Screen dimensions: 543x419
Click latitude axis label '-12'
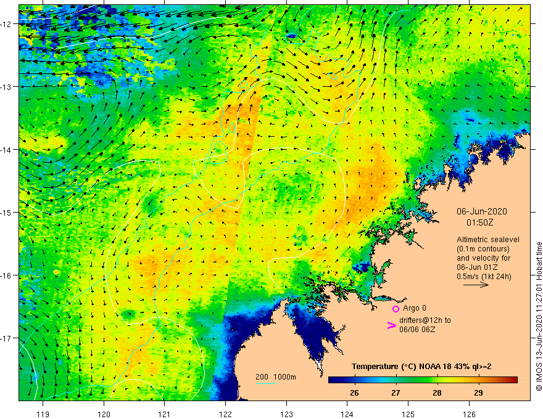pyautogui.click(x=6, y=24)
